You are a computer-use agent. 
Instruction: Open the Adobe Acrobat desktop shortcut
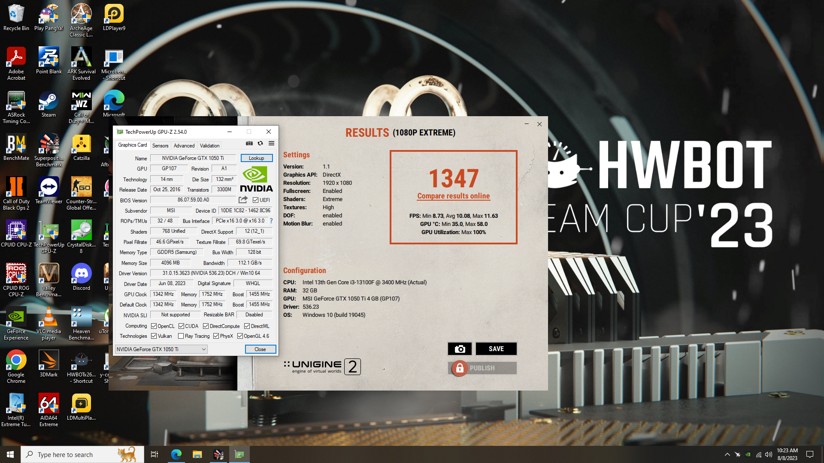[16, 63]
